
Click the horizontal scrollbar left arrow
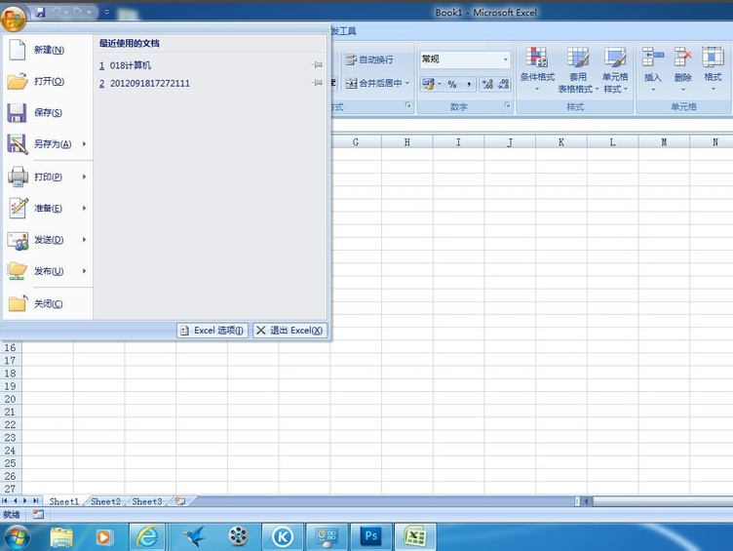pyautogui.click(x=586, y=501)
